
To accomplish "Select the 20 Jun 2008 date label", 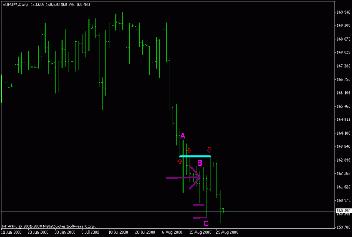I will [38, 232].
